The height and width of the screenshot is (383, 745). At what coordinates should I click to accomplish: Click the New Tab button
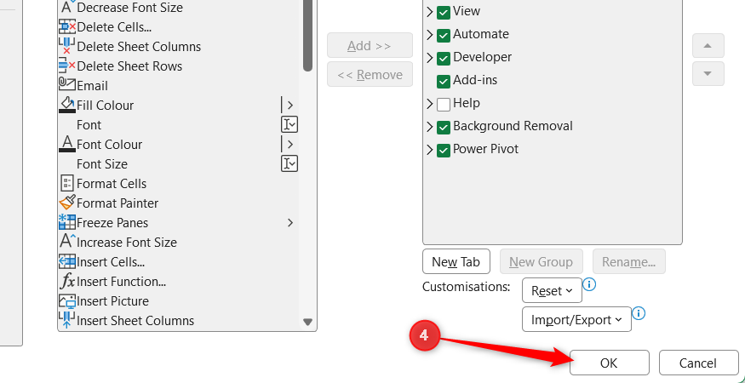[x=456, y=261]
